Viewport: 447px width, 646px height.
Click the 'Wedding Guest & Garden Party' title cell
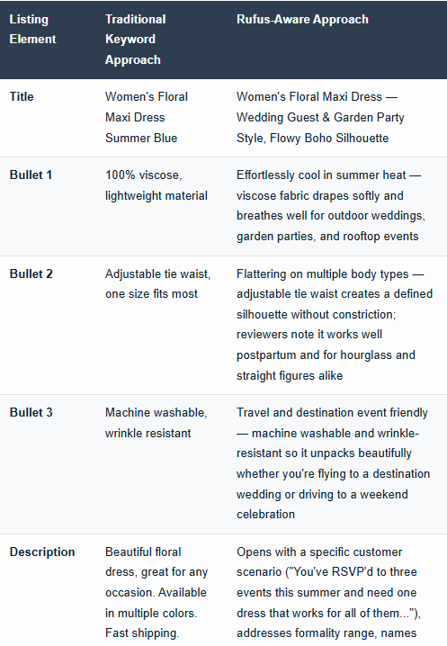point(320,118)
